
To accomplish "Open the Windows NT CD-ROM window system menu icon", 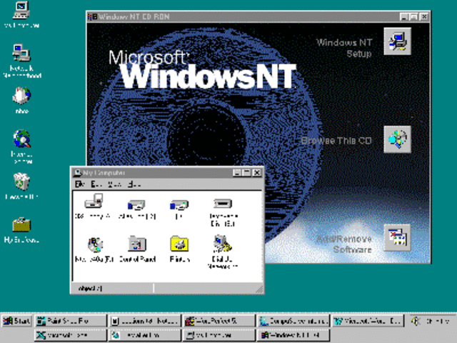I will click(x=92, y=16).
